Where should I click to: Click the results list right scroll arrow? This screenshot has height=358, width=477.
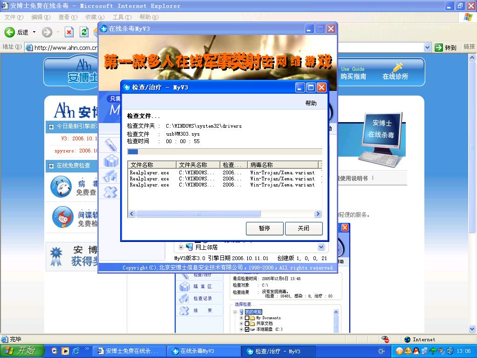click(318, 213)
